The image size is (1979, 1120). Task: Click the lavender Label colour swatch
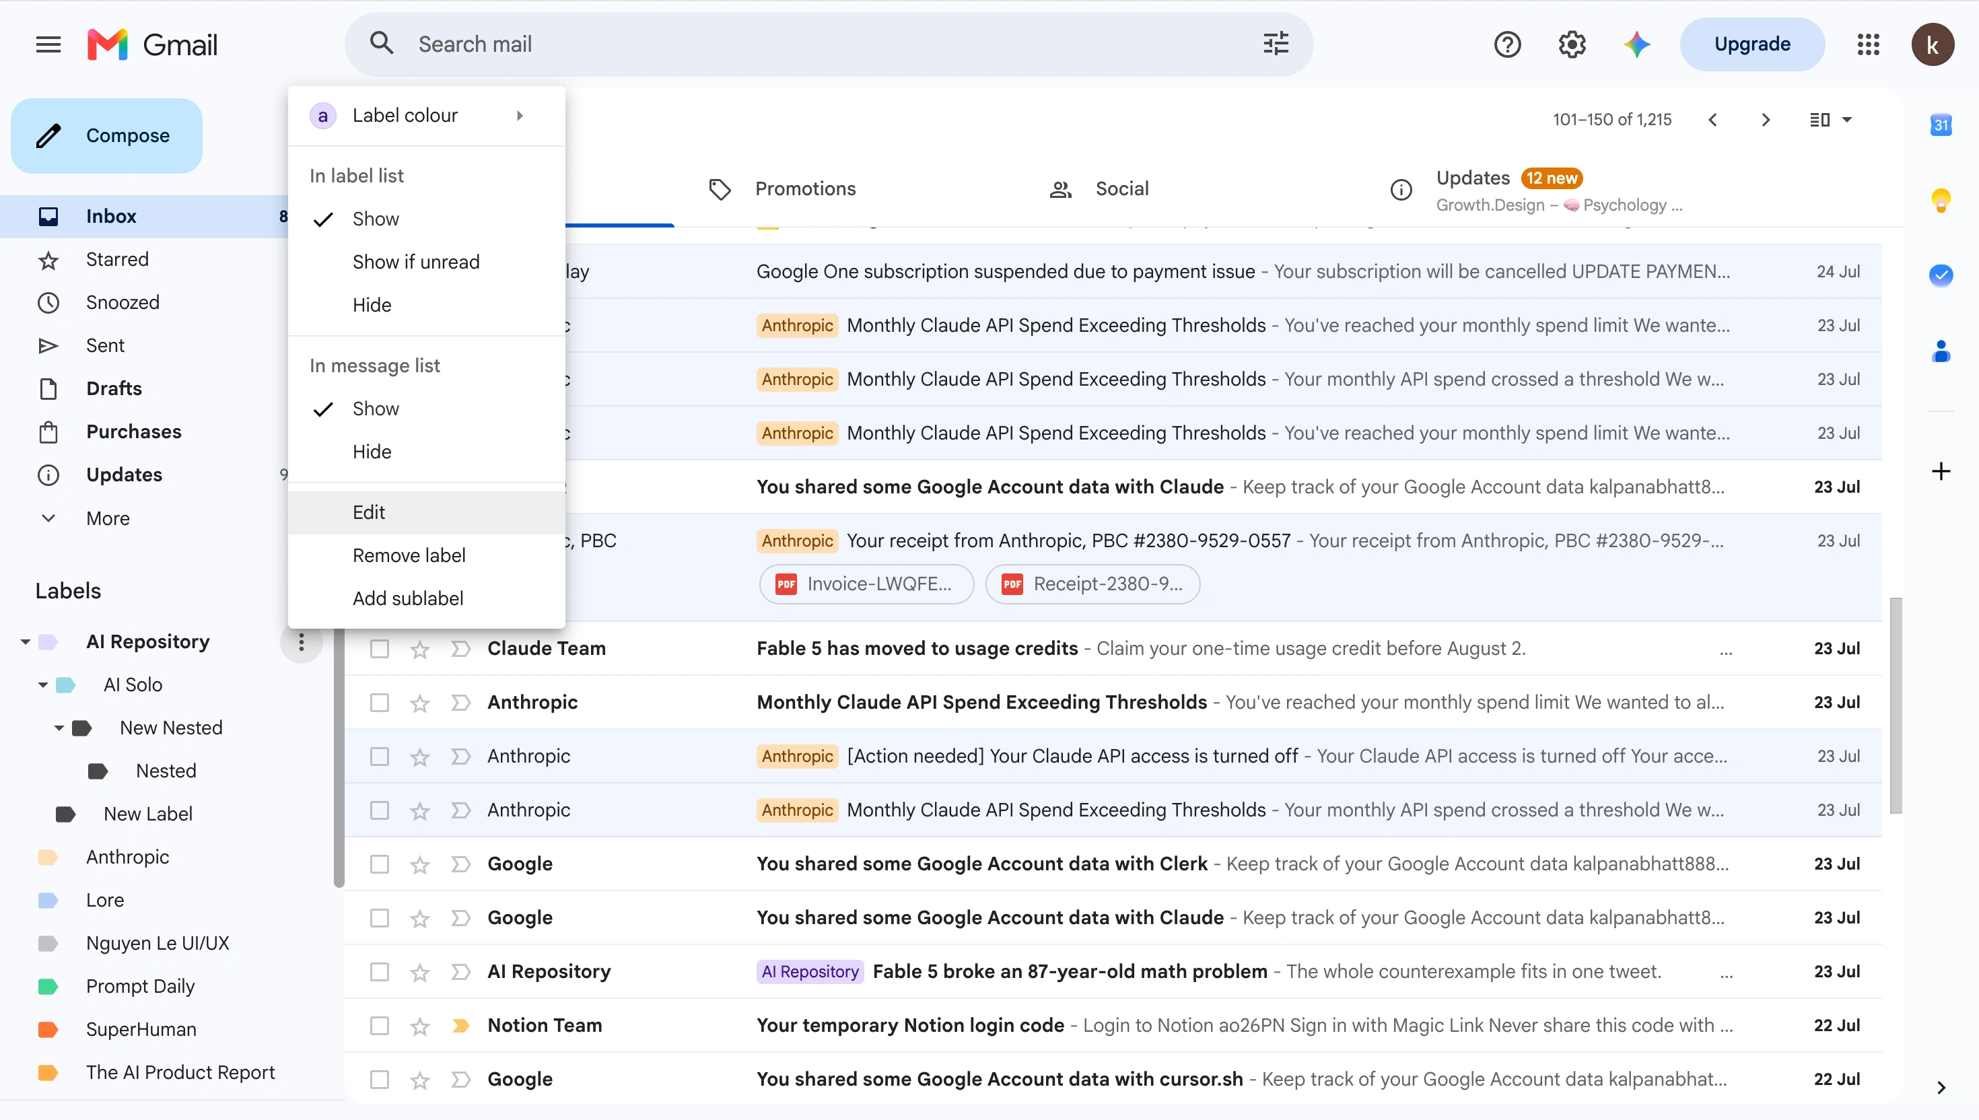(x=322, y=116)
